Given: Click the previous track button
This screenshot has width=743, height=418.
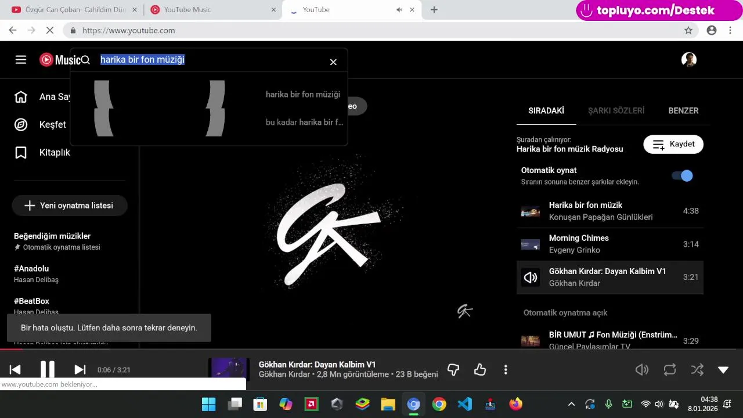Looking at the screenshot, I should click(15, 370).
